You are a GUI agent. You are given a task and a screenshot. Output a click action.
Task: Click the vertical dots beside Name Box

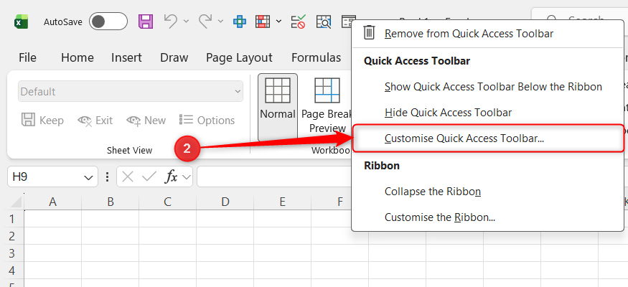[107, 177]
